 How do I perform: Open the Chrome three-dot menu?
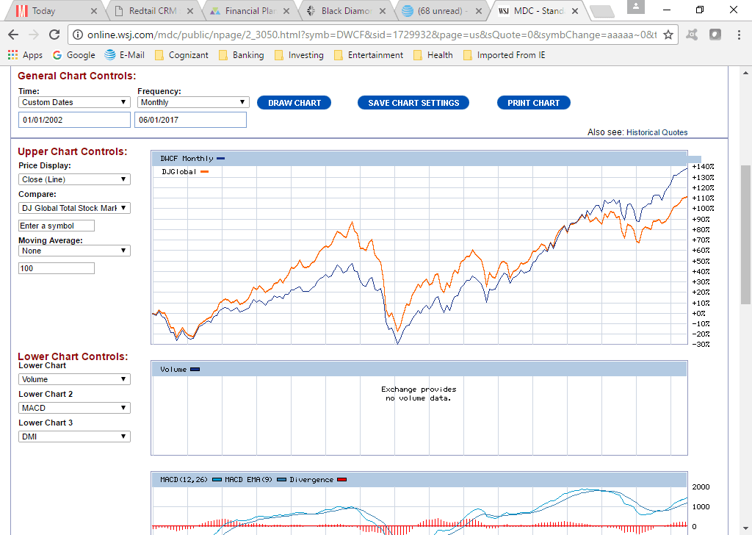[739, 35]
